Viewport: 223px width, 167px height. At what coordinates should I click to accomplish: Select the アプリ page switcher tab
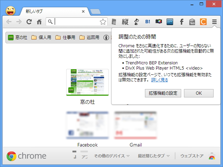(x=84, y=155)
